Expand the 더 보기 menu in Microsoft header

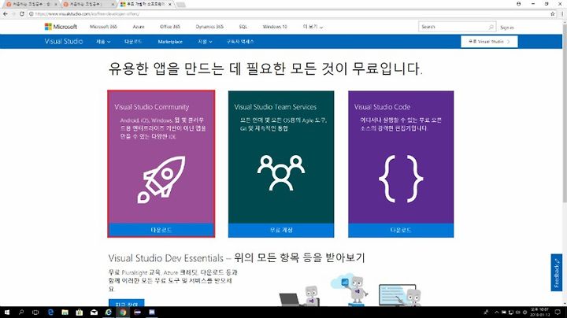pos(313,27)
